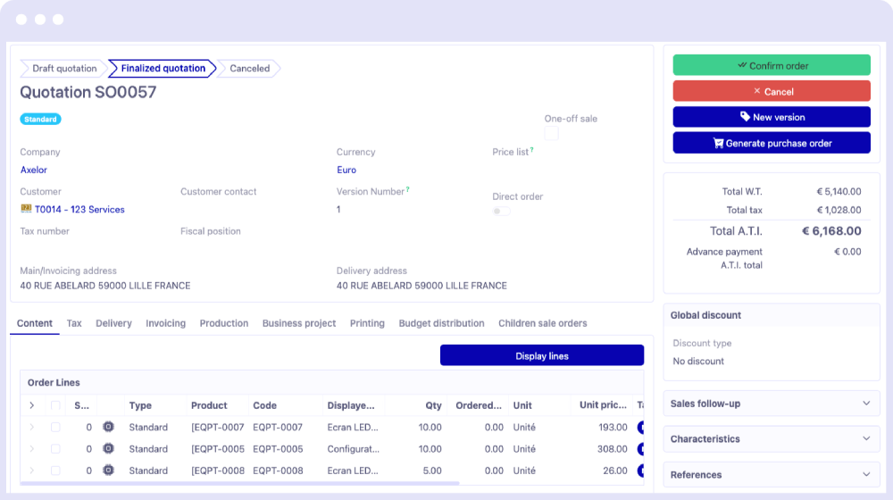Click the Generate purchase order button

(x=771, y=143)
